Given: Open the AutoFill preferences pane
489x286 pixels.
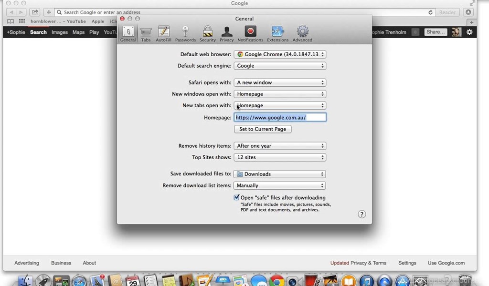Looking at the screenshot, I should (163, 34).
